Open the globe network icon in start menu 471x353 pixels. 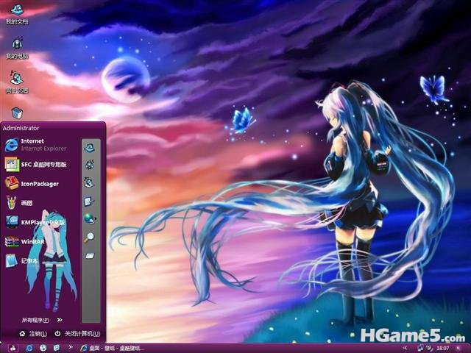90,219
